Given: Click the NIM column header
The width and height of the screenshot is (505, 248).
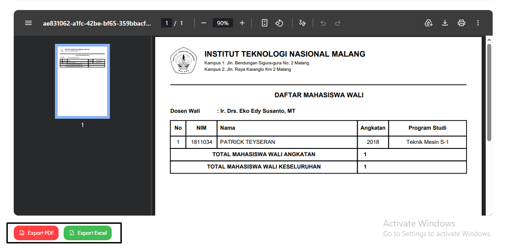Looking at the screenshot, I should 201,128.
